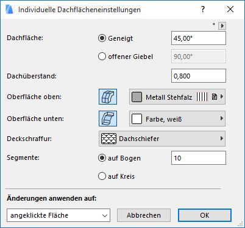Open the Farbe, weiß surface dropdown
The width and height of the screenshot is (245, 228).
[x=177, y=119]
